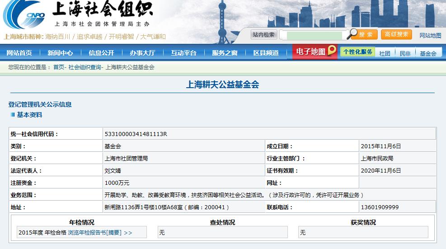This screenshot has height=249, width=446.
Task: Click registered capital 1000万元
Action: click(117, 183)
